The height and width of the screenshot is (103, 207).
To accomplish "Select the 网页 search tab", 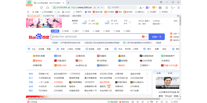I will tap(55, 31).
